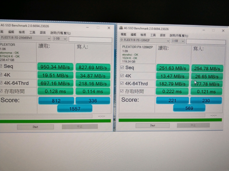Click the 254.78 MB/s Seq write result
229x171 pixels.
(207, 68)
